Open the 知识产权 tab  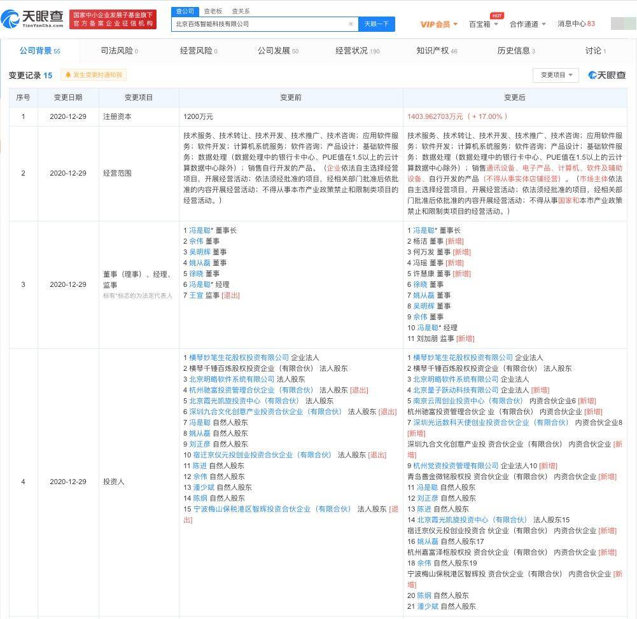[437, 51]
